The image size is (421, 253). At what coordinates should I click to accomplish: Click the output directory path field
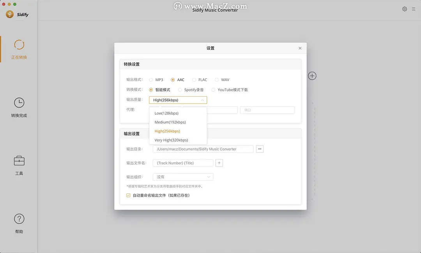tap(203, 149)
